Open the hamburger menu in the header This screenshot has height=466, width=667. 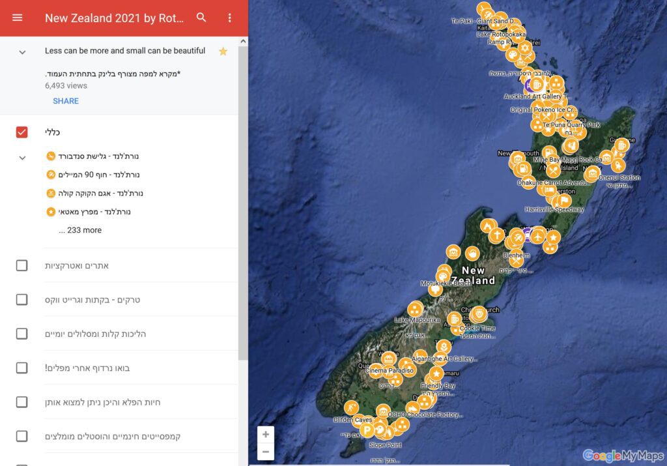pos(18,18)
